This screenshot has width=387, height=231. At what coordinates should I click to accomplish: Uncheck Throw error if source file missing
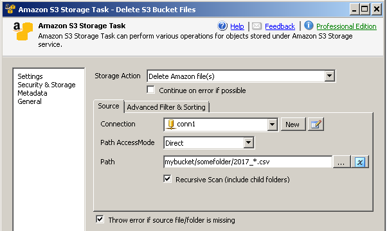point(100,219)
